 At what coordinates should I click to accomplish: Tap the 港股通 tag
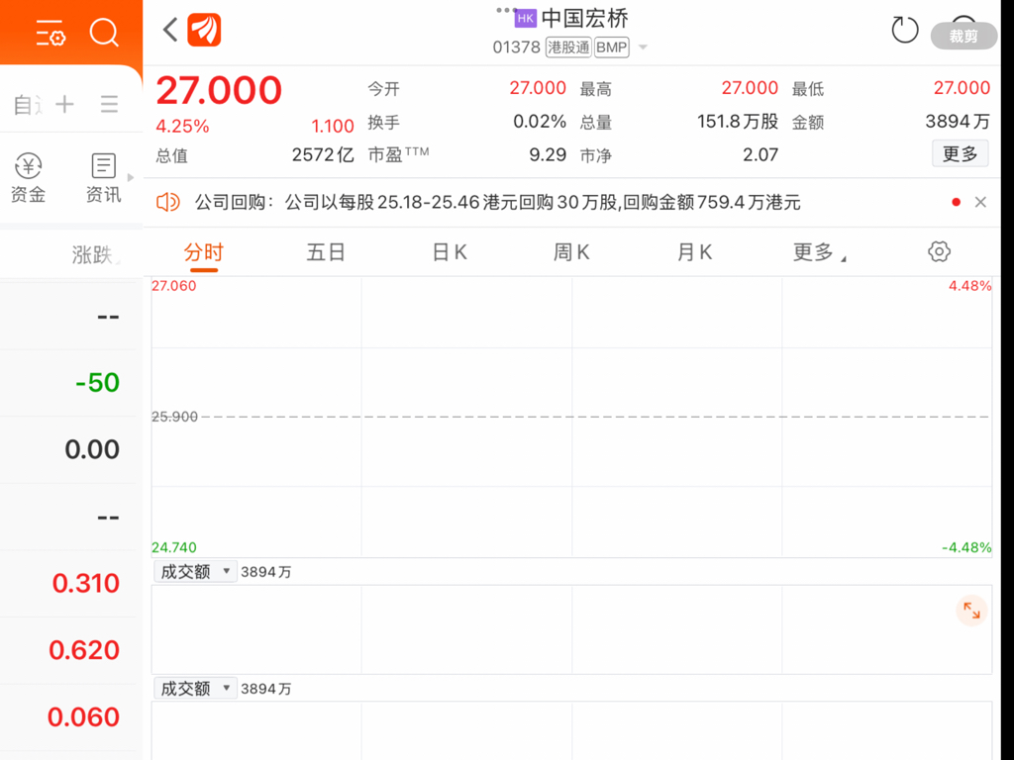click(568, 47)
